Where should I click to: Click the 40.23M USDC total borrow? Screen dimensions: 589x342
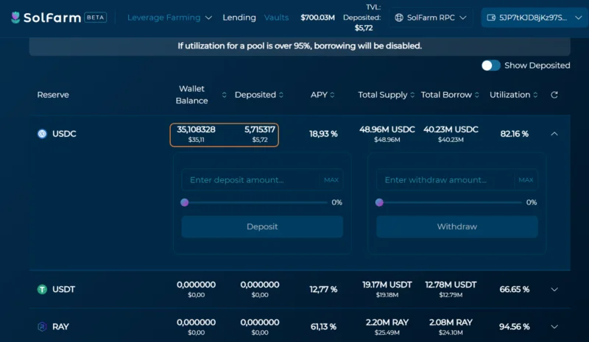(451, 130)
